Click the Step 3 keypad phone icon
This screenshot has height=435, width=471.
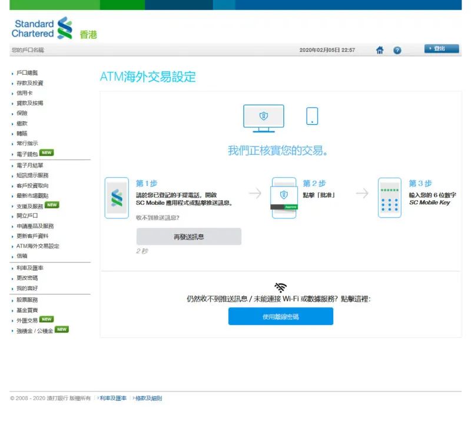389,198
